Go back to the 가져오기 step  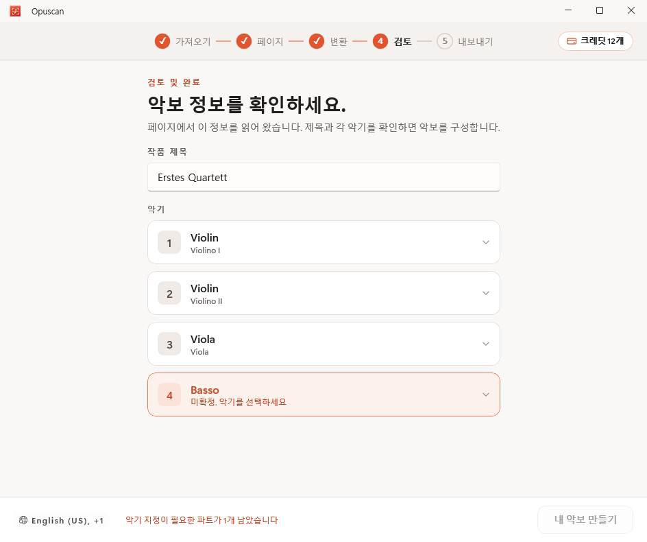tap(182, 41)
